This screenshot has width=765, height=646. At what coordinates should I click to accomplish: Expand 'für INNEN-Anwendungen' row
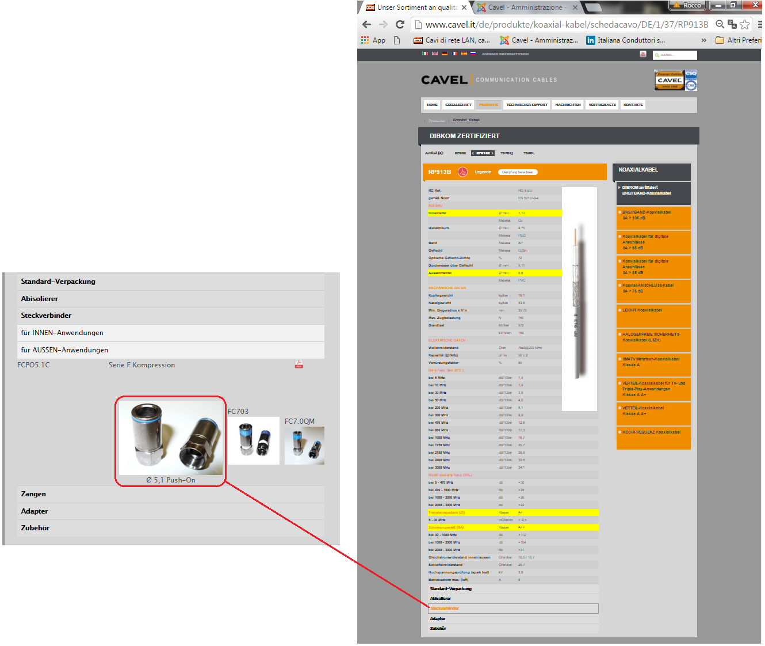(171, 333)
